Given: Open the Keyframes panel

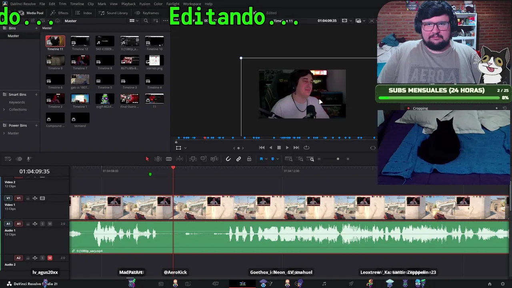Looking at the screenshot, I should (x=147, y=13).
